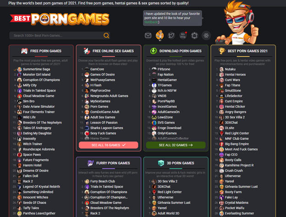The height and width of the screenshot is (217, 286).
Task: Click the mascot character round icon
Action: click(x=159, y=35)
